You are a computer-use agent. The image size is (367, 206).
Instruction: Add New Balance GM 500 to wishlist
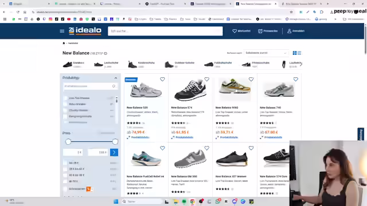206,148
